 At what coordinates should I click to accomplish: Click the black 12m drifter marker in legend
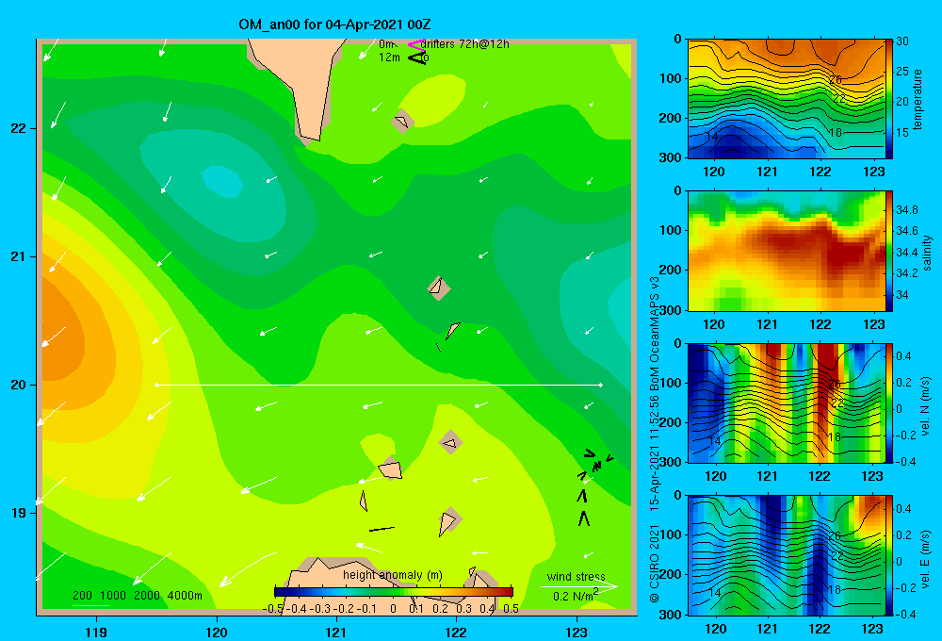point(416,58)
